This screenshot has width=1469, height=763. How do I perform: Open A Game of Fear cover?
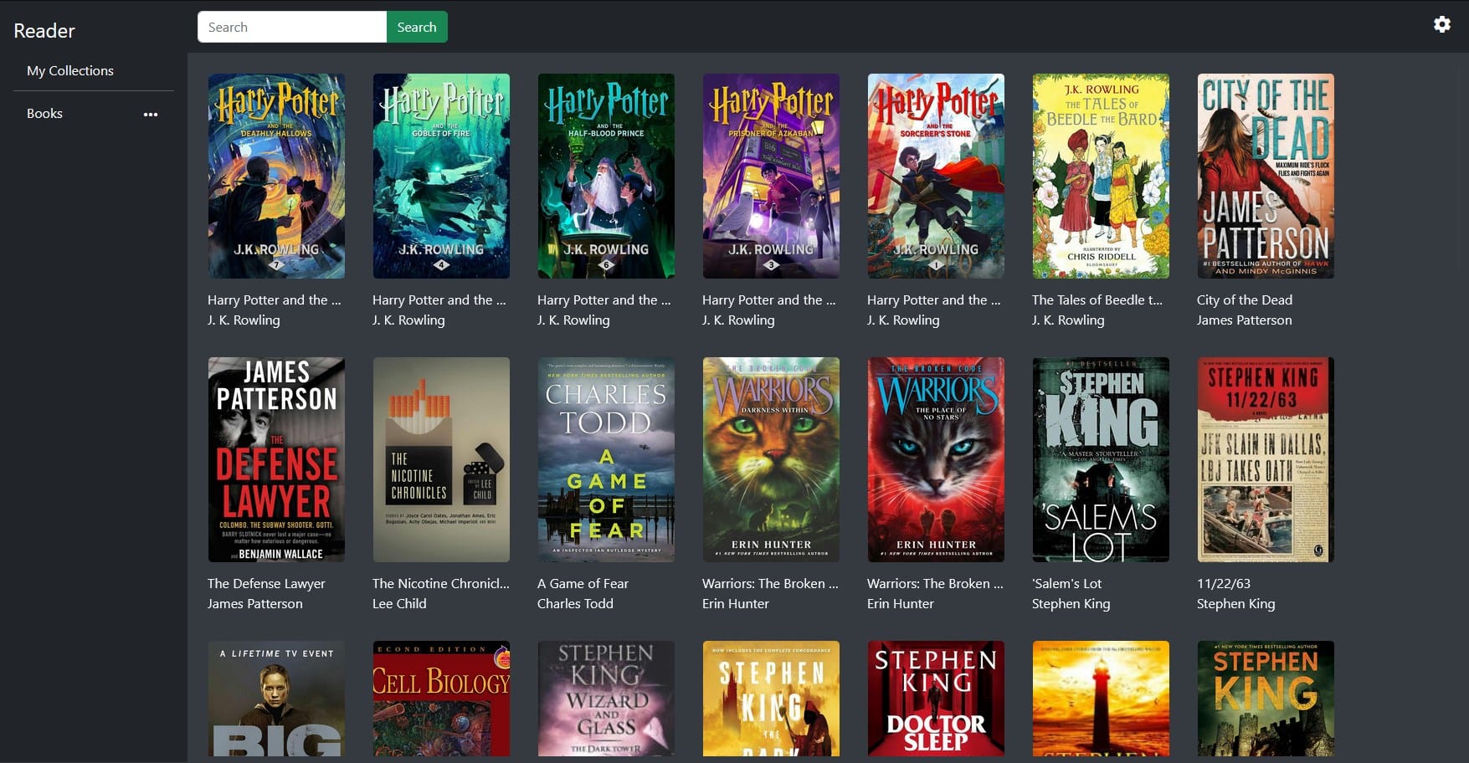[606, 459]
